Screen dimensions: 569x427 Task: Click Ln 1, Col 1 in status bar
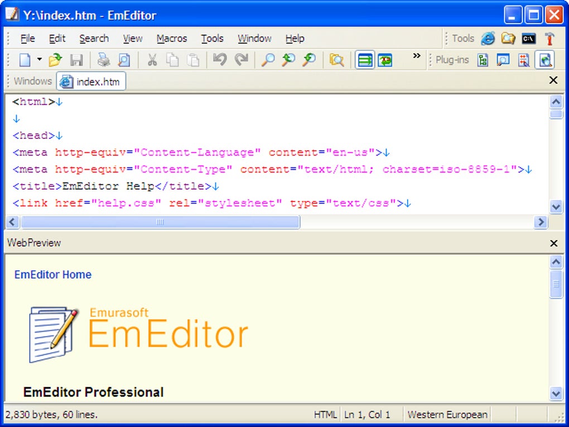pyautogui.click(x=367, y=415)
